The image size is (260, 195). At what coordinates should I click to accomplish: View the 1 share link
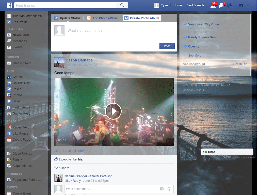tap(64, 168)
